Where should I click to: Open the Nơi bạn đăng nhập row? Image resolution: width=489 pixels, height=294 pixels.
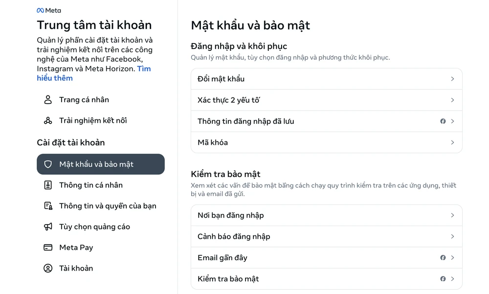coord(326,215)
